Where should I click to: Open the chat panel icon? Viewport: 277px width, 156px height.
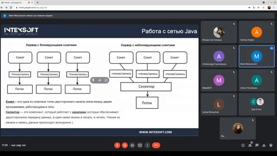[257, 145]
